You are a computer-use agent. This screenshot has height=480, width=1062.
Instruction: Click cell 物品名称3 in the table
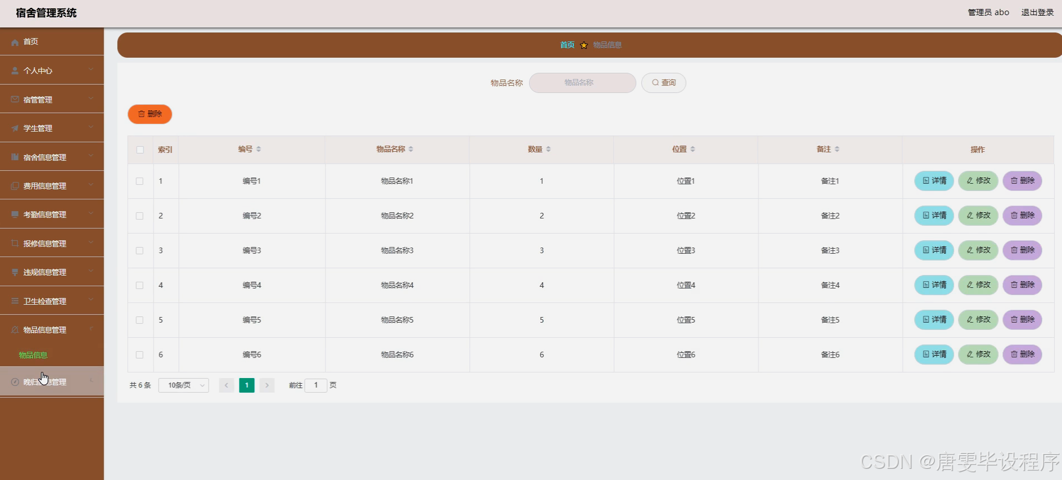coord(397,250)
